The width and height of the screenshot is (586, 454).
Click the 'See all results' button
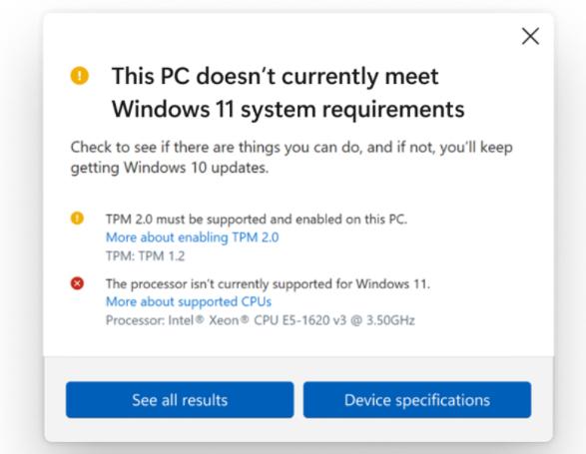180,400
